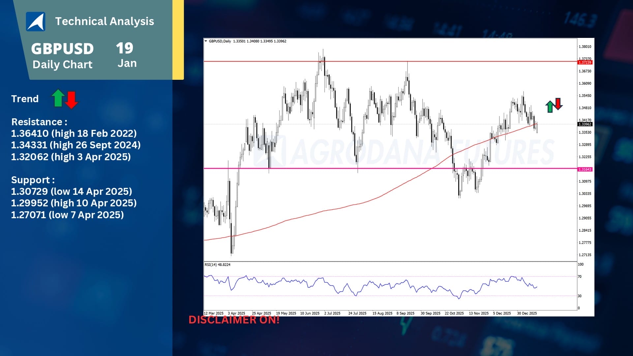Click the DISCLAIMER ON! text
This screenshot has height=356, width=633.
click(234, 320)
